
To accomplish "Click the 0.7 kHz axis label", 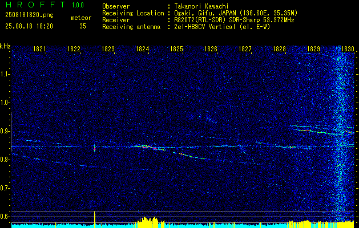I will (x=5, y=188).
